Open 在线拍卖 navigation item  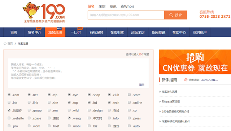(x=117, y=32)
